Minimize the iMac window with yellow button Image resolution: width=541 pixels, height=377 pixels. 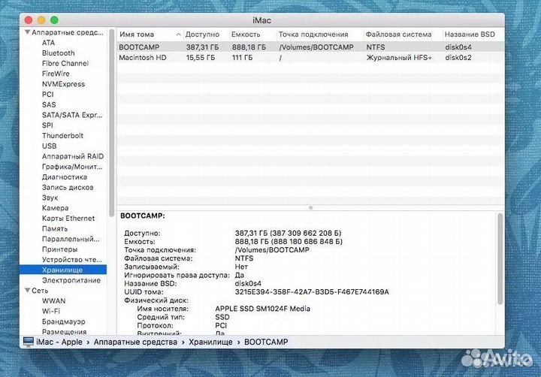41,20
